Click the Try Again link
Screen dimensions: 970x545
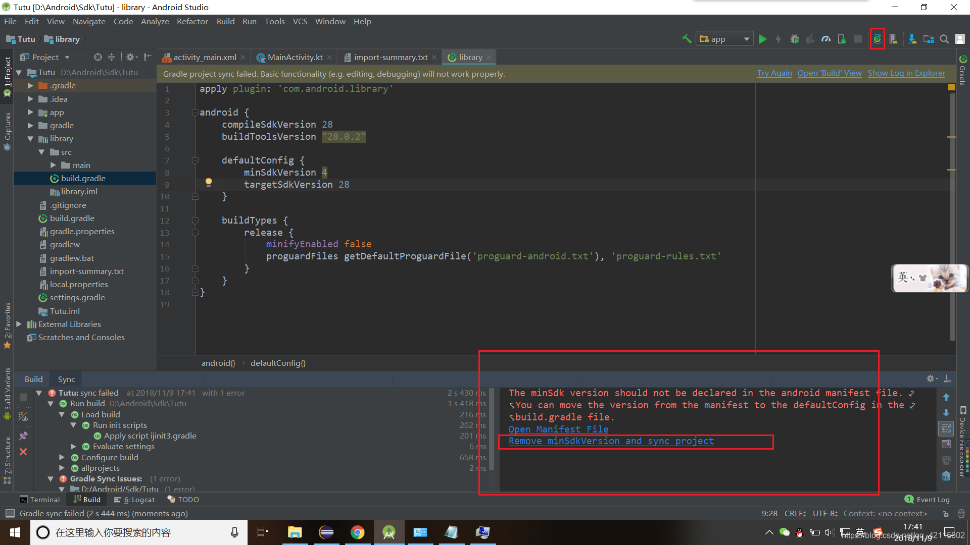tap(774, 73)
